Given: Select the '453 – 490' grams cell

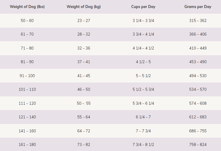Looking at the screenshot, I should point(198,62).
